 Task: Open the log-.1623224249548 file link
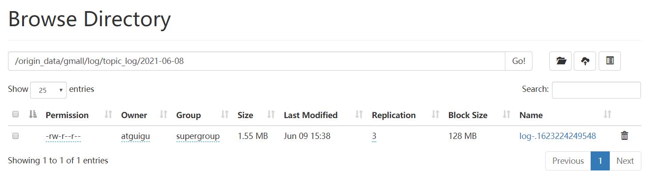tap(557, 136)
